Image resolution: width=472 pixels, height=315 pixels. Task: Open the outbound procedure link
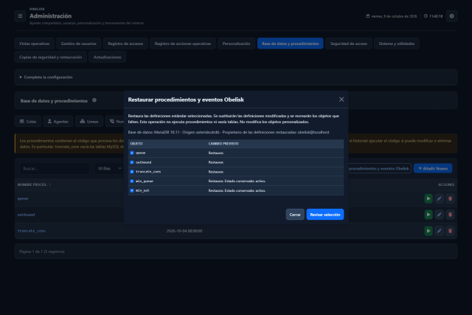coord(27,215)
